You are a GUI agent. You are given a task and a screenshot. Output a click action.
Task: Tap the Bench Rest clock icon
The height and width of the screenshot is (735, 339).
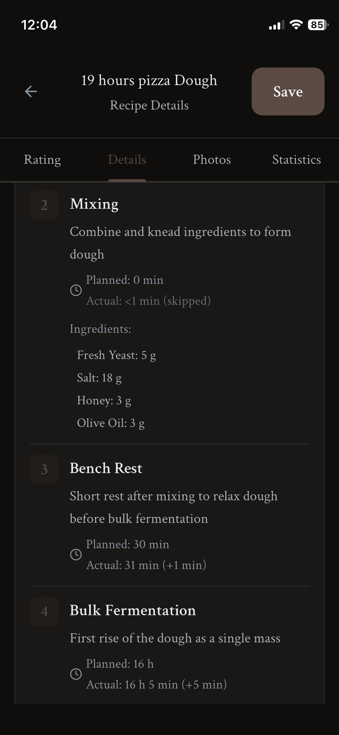(76, 555)
